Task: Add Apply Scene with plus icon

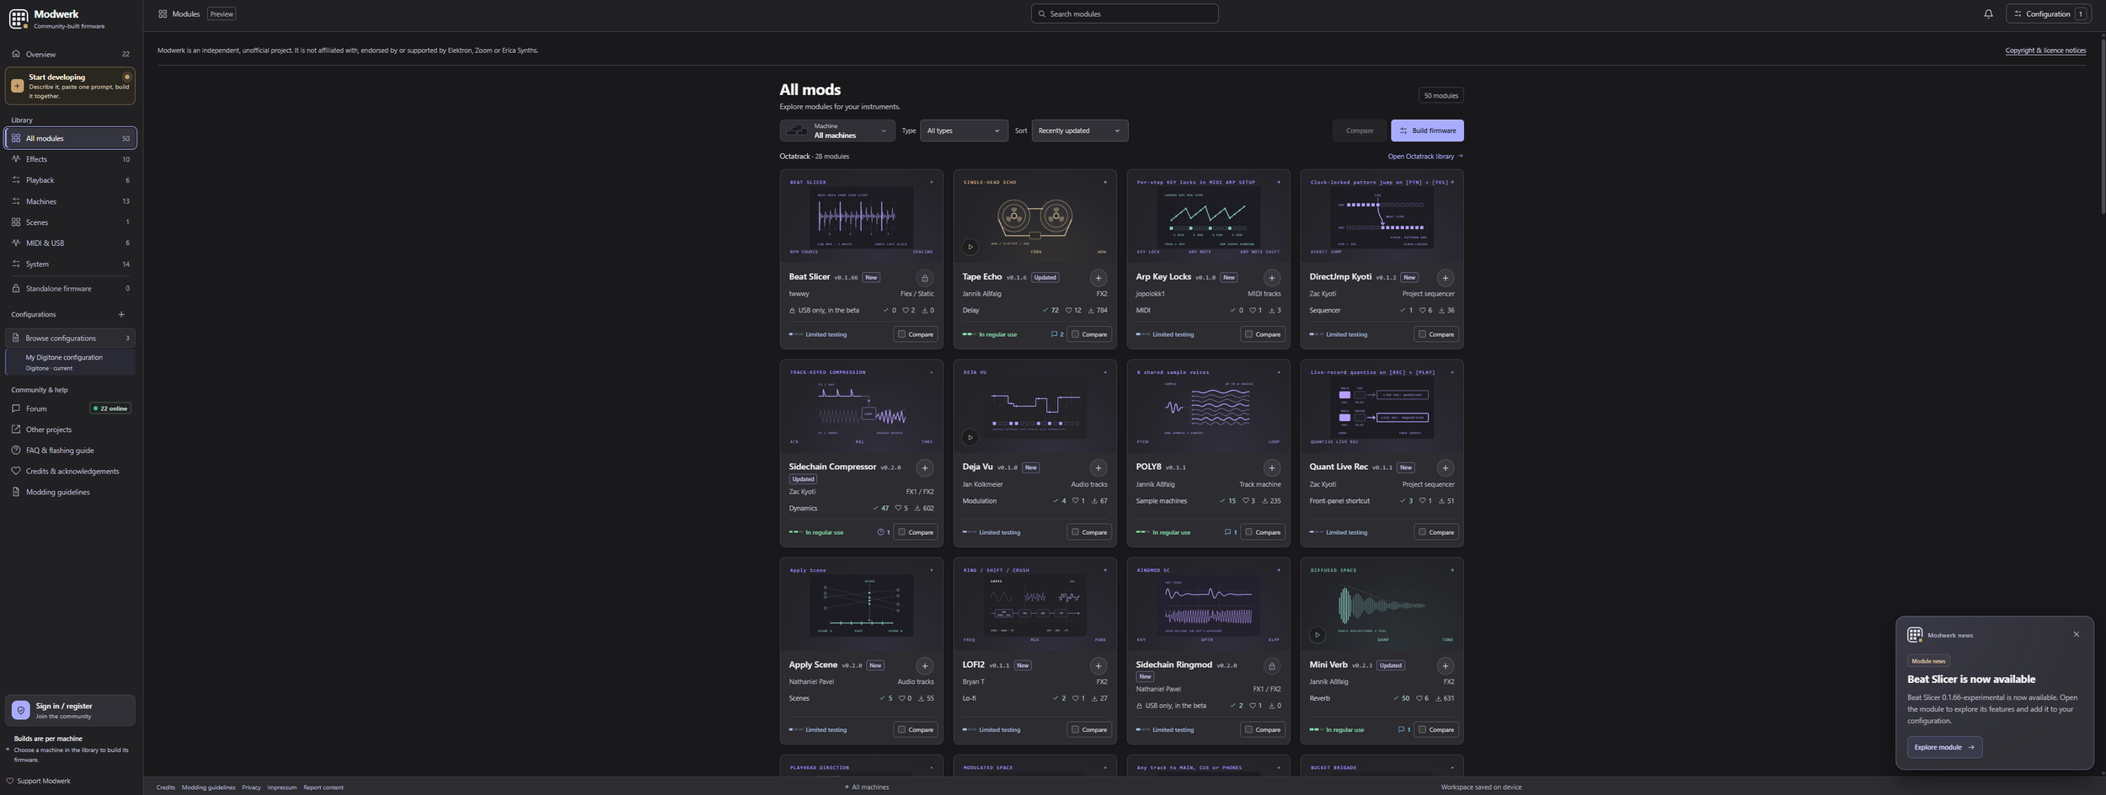Action: (x=924, y=665)
